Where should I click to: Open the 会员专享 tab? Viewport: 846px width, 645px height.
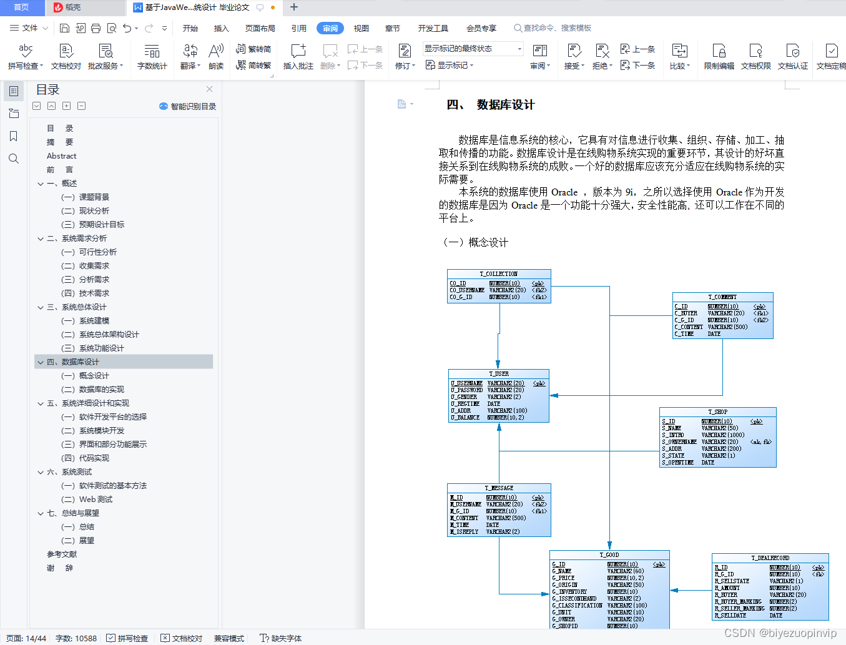(x=481, y=28)
